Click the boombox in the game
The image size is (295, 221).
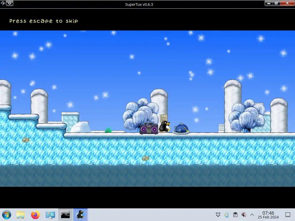[x=149, y=129]
